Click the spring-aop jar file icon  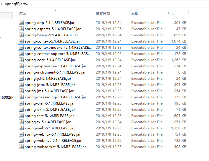21,23
